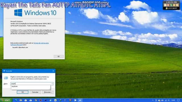Open File Explorer from the taskbar
Viewport: 182px width, 102px height.
coord(21,100)
